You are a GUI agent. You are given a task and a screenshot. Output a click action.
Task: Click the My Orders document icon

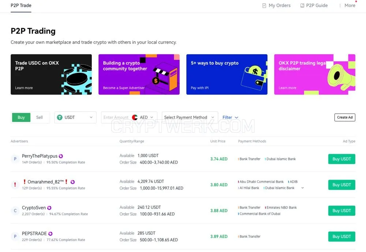click(264, 5)
